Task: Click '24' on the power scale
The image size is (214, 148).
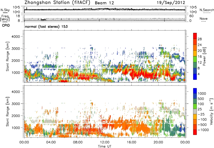Action: tap(200, 45)
